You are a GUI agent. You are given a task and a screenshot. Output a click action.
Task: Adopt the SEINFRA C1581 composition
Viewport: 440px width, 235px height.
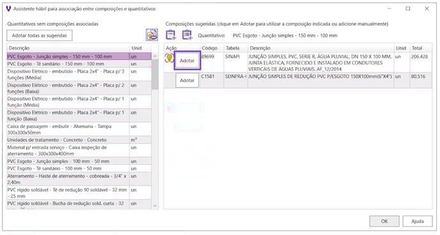pos(187,81)
